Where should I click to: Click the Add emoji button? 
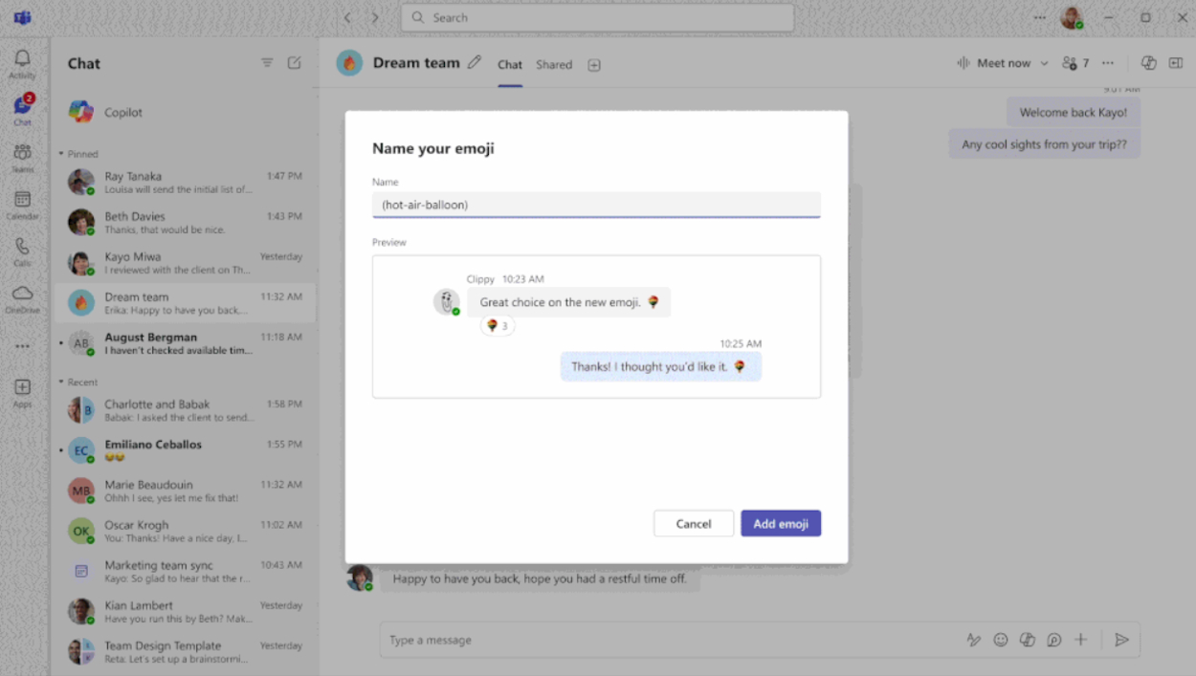(781, 523)
